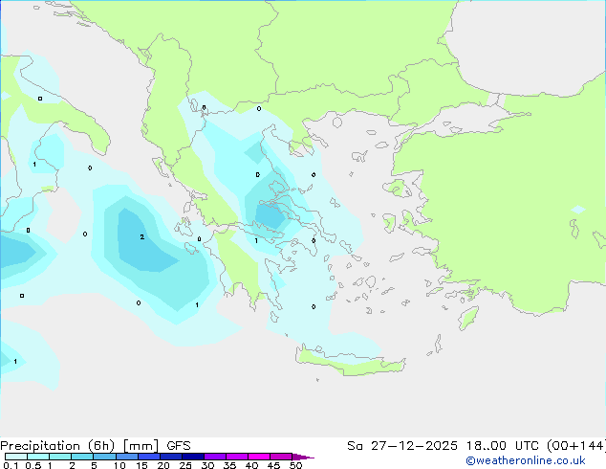The height and width of the screenshot is (469, 606).
Task: Click the above-50 arrow tip of legend
Action: pyautogui.click(x=303, y=457)
